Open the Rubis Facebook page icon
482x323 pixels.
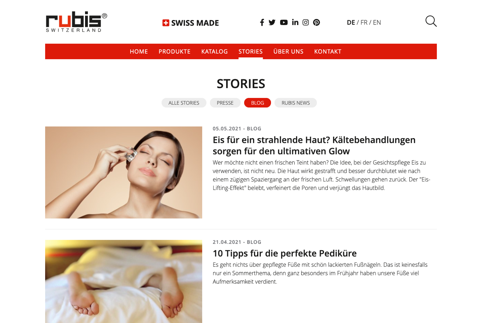coord(262,22)
